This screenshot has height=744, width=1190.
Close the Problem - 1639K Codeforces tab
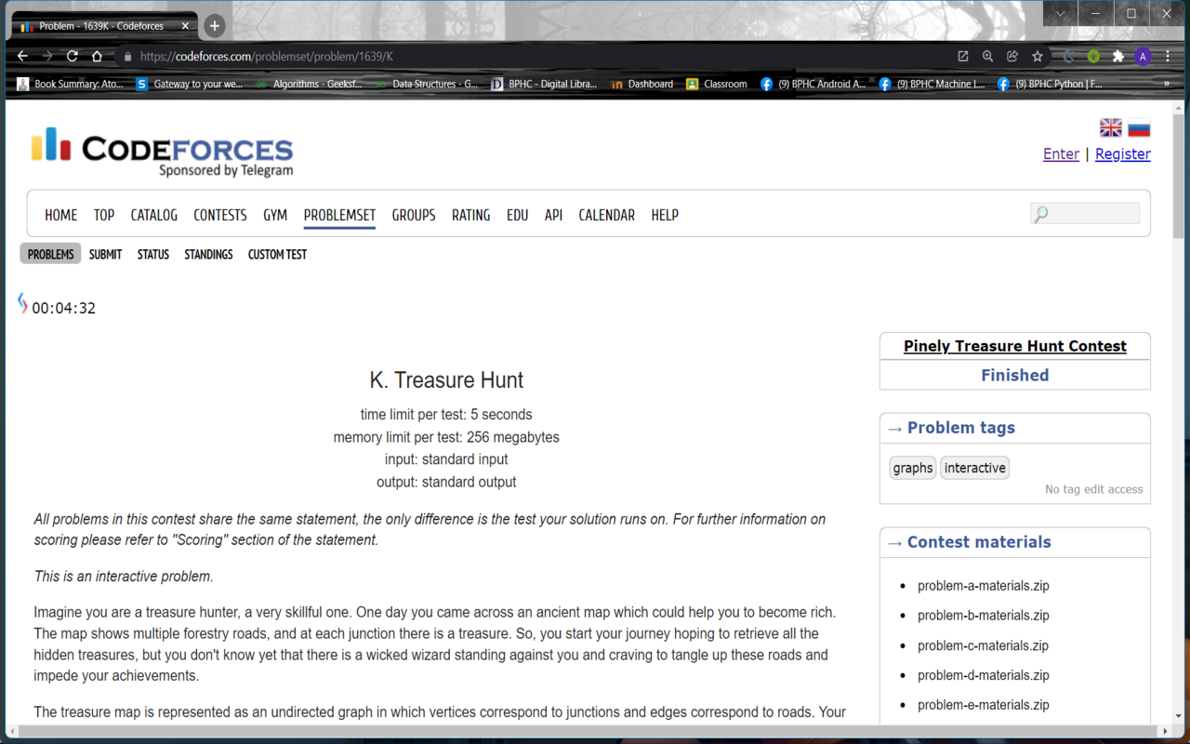(x=186, y=26)
